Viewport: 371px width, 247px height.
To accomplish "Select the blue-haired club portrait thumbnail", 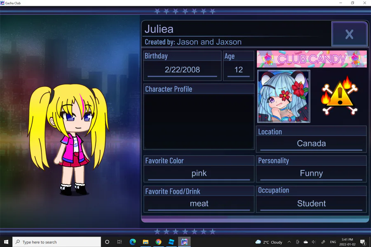I will (284, 96).
